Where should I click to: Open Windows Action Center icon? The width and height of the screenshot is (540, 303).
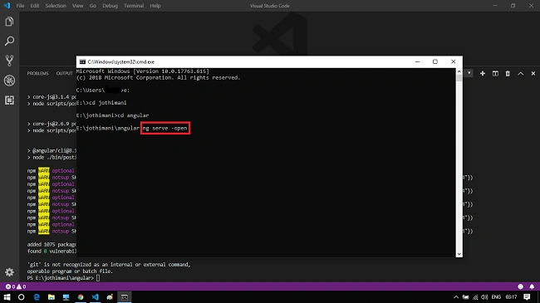pyautogui.click(x=527, y=297)
